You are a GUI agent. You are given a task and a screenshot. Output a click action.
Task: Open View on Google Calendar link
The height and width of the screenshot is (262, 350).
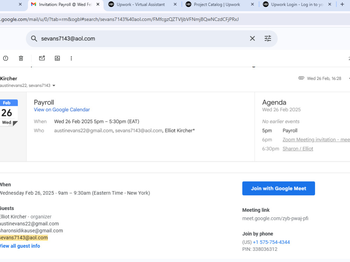click(62, 110)
